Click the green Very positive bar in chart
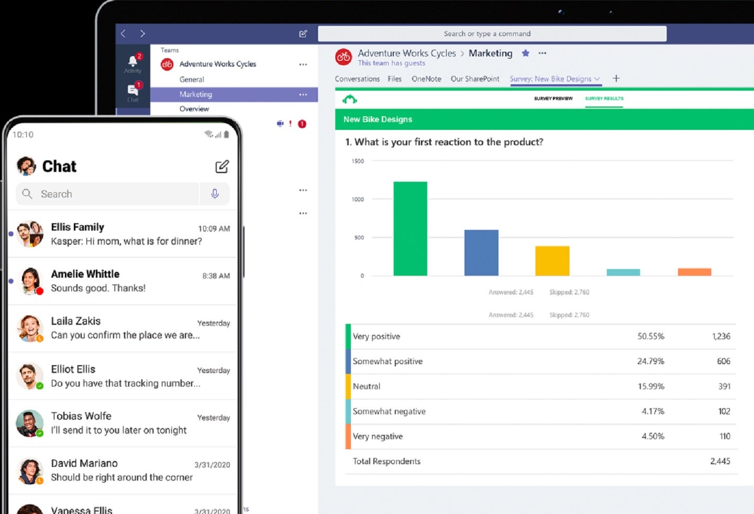 click(410, 228)
